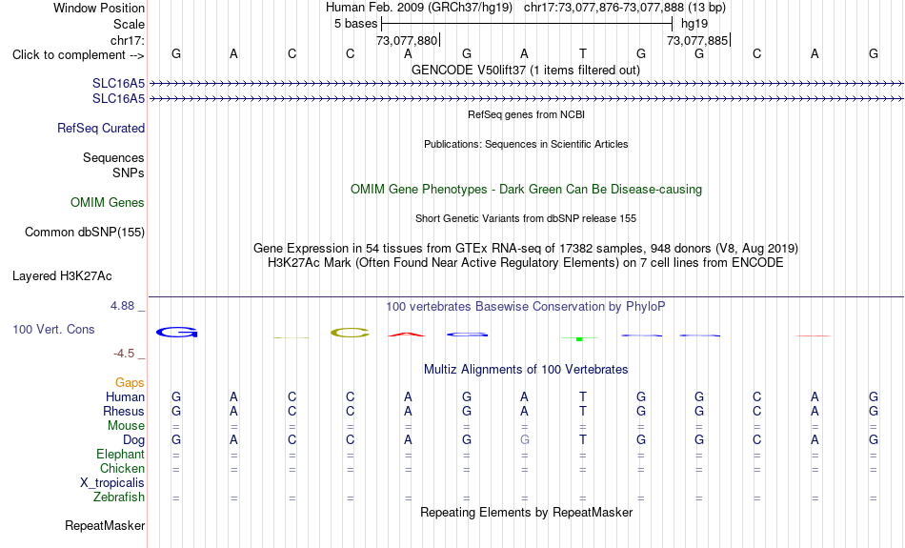Open the RepeatMasker track label
The image size is (905, 548).
[105, 525]
